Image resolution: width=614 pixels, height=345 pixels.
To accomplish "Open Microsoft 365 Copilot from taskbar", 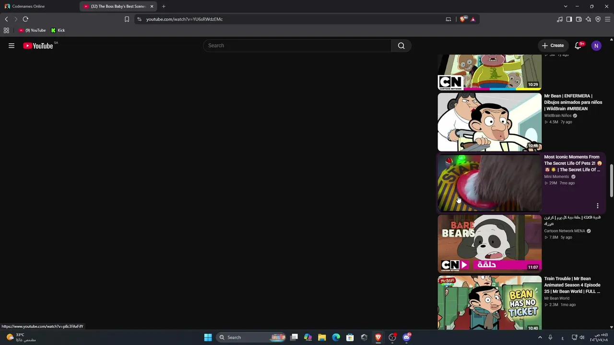I will [x=308, y=337].
